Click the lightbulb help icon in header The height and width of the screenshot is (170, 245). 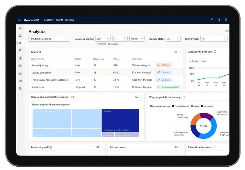pyautogui.click(x=226, y=20)
